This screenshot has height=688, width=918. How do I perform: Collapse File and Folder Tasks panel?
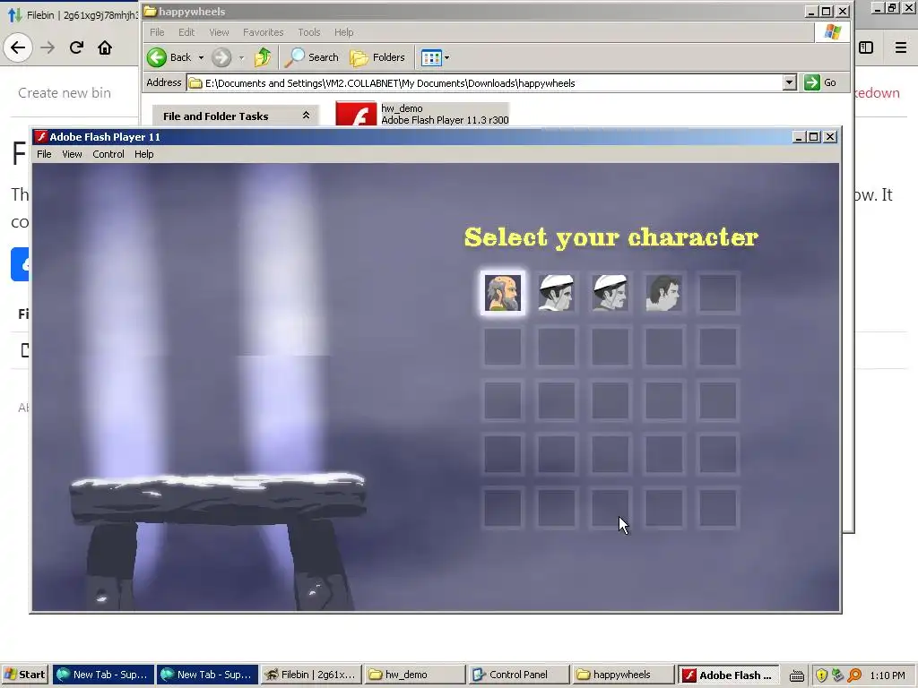(306, 116)
